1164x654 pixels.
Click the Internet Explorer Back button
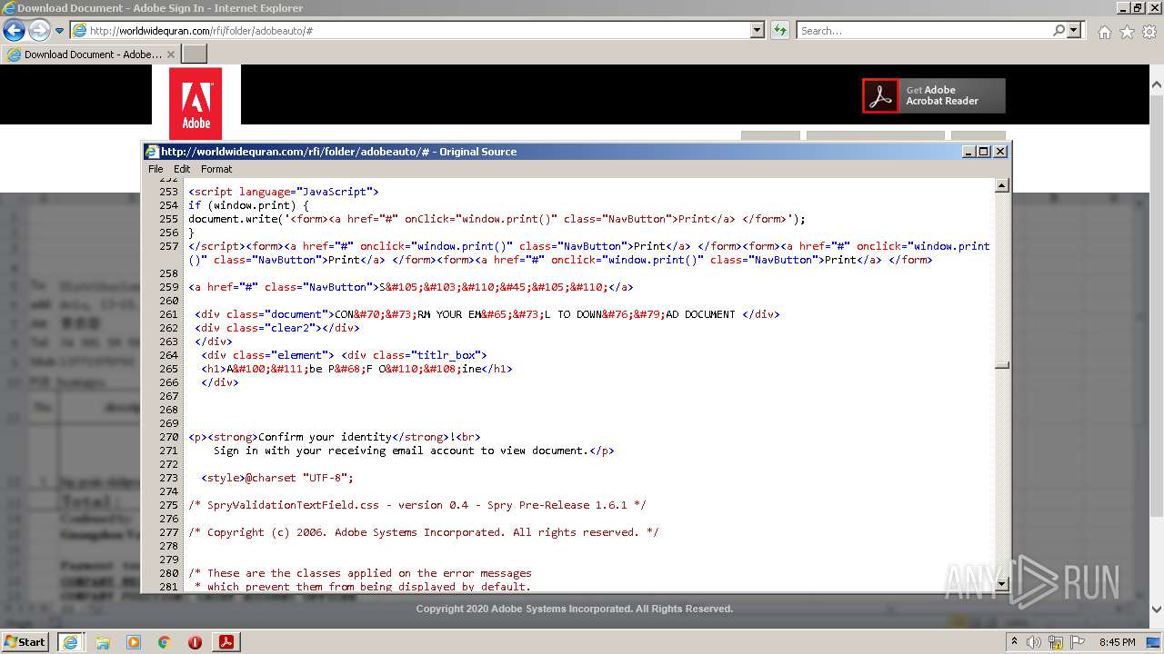(14, 30)
